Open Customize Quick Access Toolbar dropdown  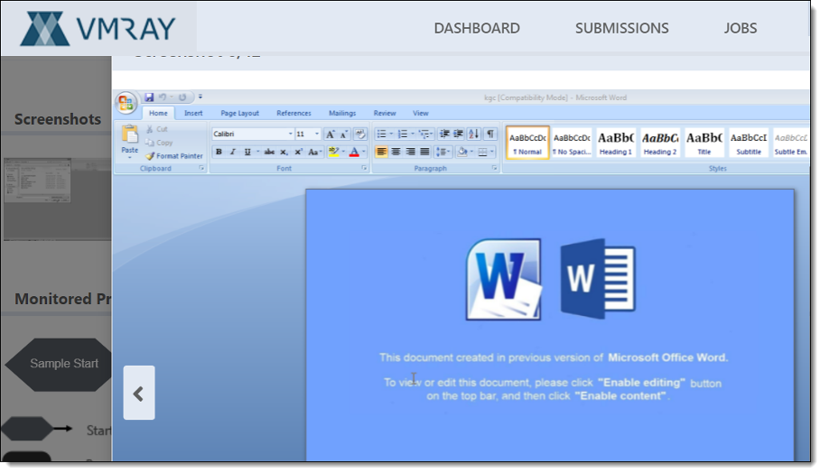click(x=200, y=97)
